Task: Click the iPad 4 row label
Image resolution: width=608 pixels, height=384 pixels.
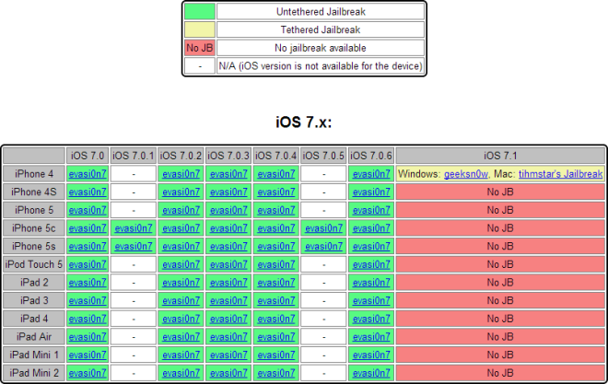Action: click(34, 319)
